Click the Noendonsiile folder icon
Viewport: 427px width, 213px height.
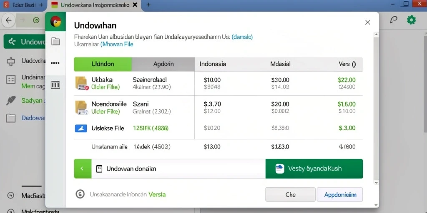click(81, 107)
